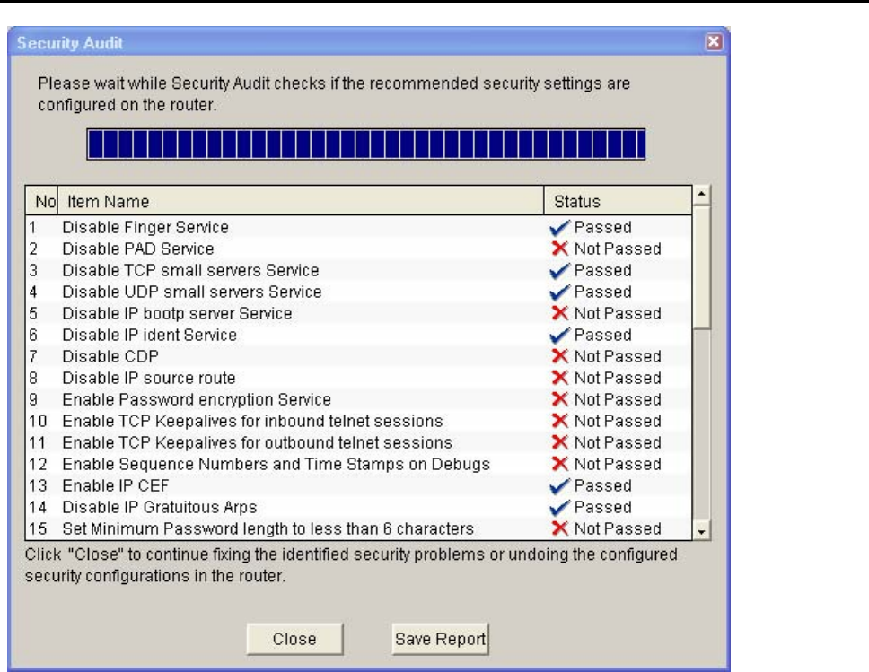The image size is (869, 672).
Task: Click the scrollbar down arrow
Action: click(x=702, y=532)
